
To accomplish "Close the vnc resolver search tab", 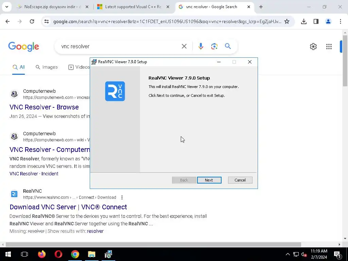I will (x=248, y=7).
